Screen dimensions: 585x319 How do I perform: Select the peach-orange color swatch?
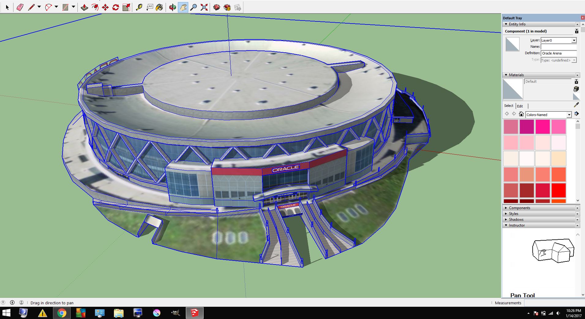tap(559, 159)
